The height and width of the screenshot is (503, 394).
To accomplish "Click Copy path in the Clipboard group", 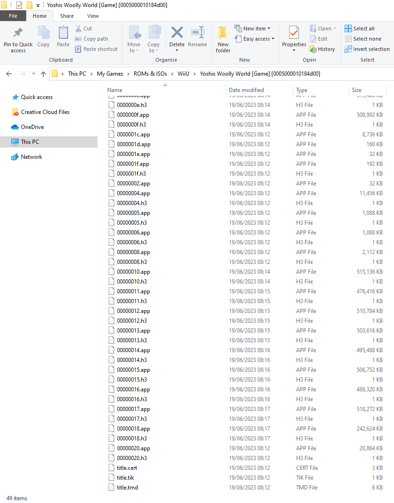I will (x=91, y=39).
